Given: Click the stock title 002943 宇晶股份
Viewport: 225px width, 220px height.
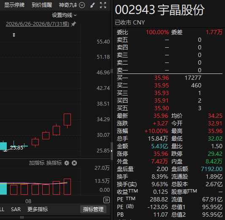Looking at the screenshot, I should [160, 10].
